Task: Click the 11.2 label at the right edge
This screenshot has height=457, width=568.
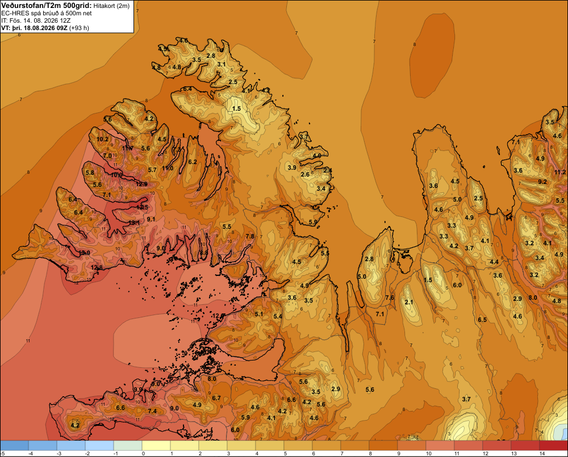Action: (x=560, y=173)
